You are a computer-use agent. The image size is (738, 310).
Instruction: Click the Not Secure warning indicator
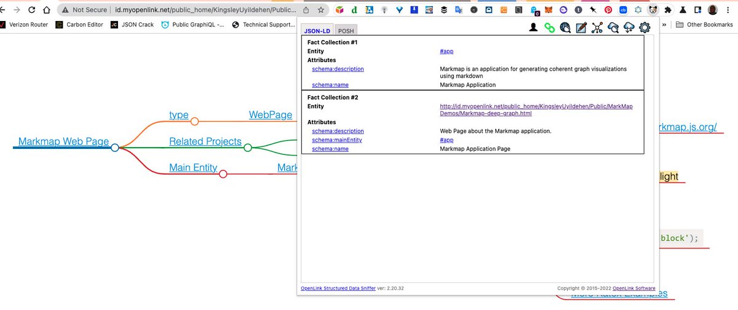[84, 10]
